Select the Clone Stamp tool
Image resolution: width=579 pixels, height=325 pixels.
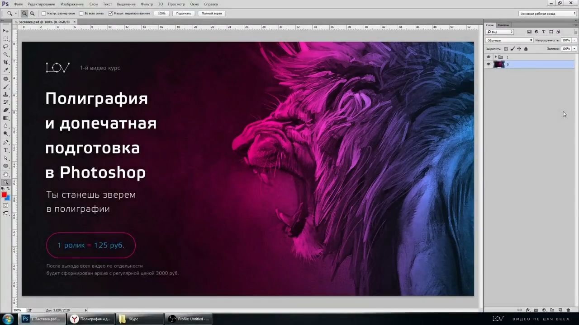click(6, 94)
